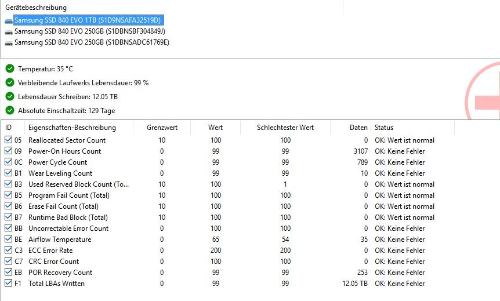Toggle the B1 Wear Leveling Count checkbox
Screen dimensions: 500x301
click(9, 173)
